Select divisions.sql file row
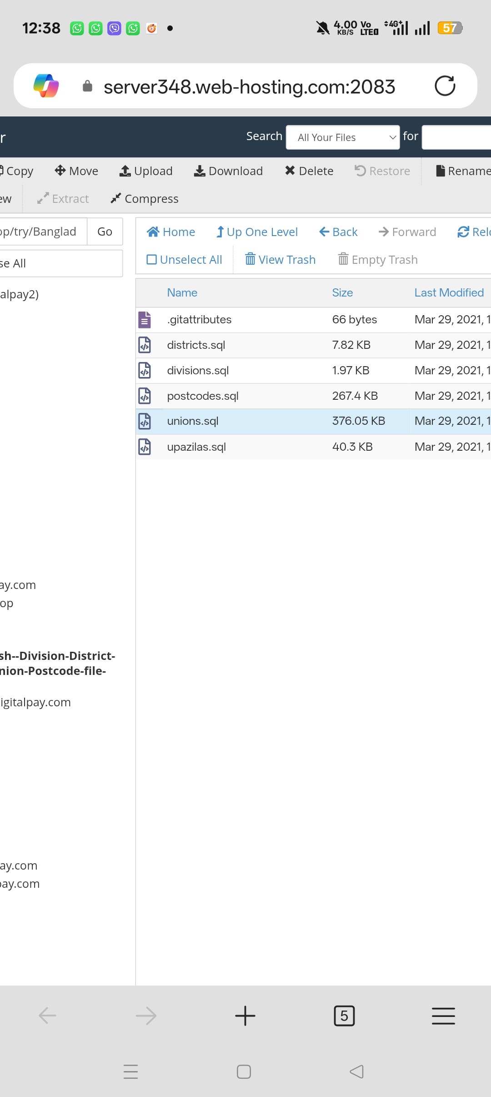Viewport: 491px width, 1097px height. 313,371
